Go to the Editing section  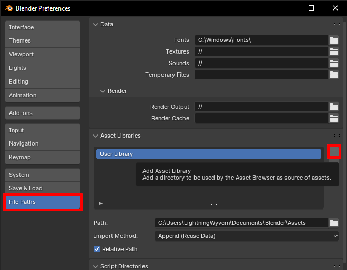43,81
